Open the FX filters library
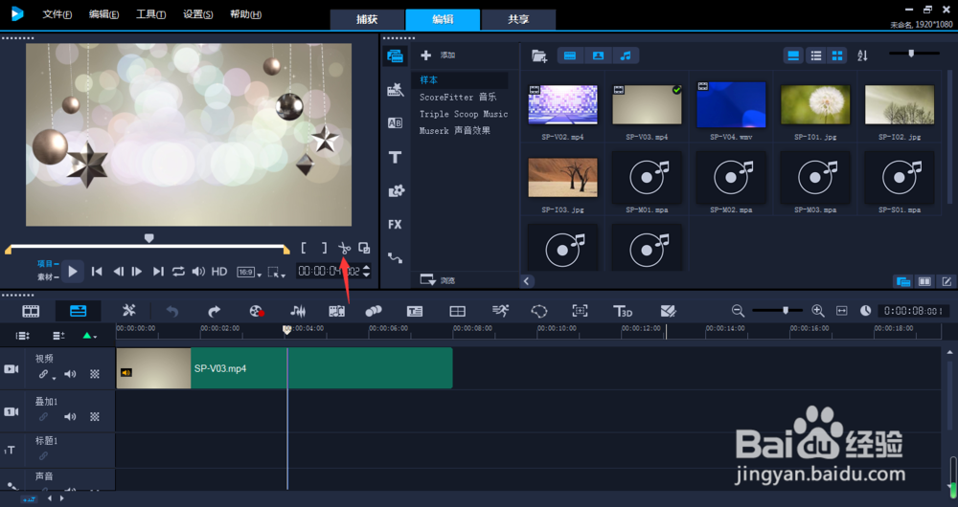 (396, 225)
